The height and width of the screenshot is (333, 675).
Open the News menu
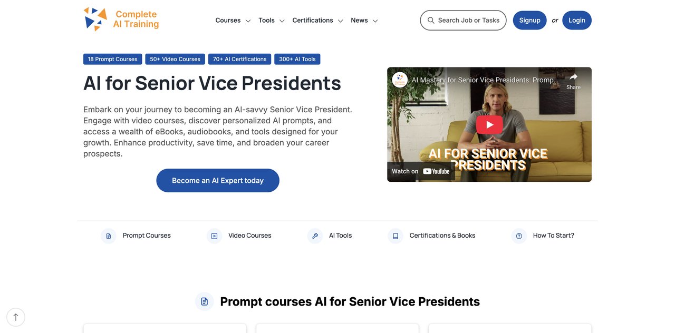[x=364, y=21]
